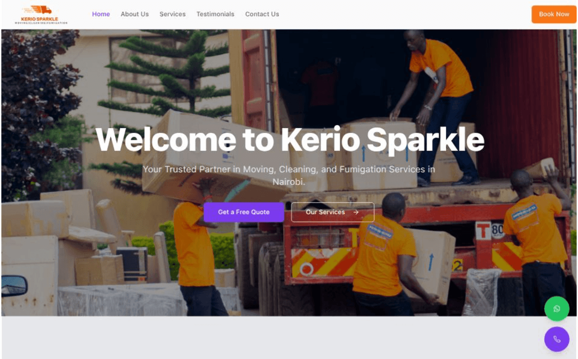This screenshot has width=578, height=359.
Task: Tap the purple phone call icon
Action: click(x=557, y=339)
